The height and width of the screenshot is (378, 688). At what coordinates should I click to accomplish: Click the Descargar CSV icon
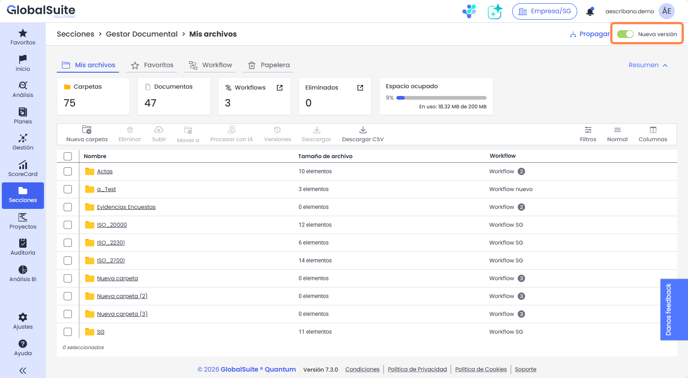363,130
